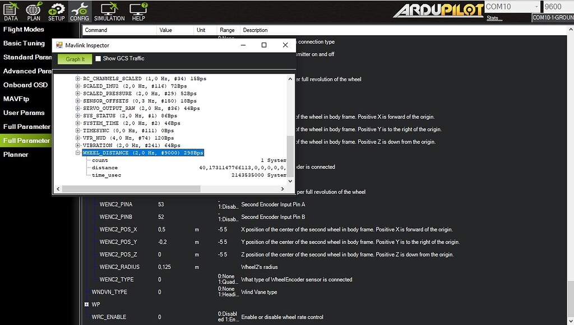Collapse the WHEEL_DISTANCE tree node
The height and width of the screenshot is (325, 574).
click(78, 153)
